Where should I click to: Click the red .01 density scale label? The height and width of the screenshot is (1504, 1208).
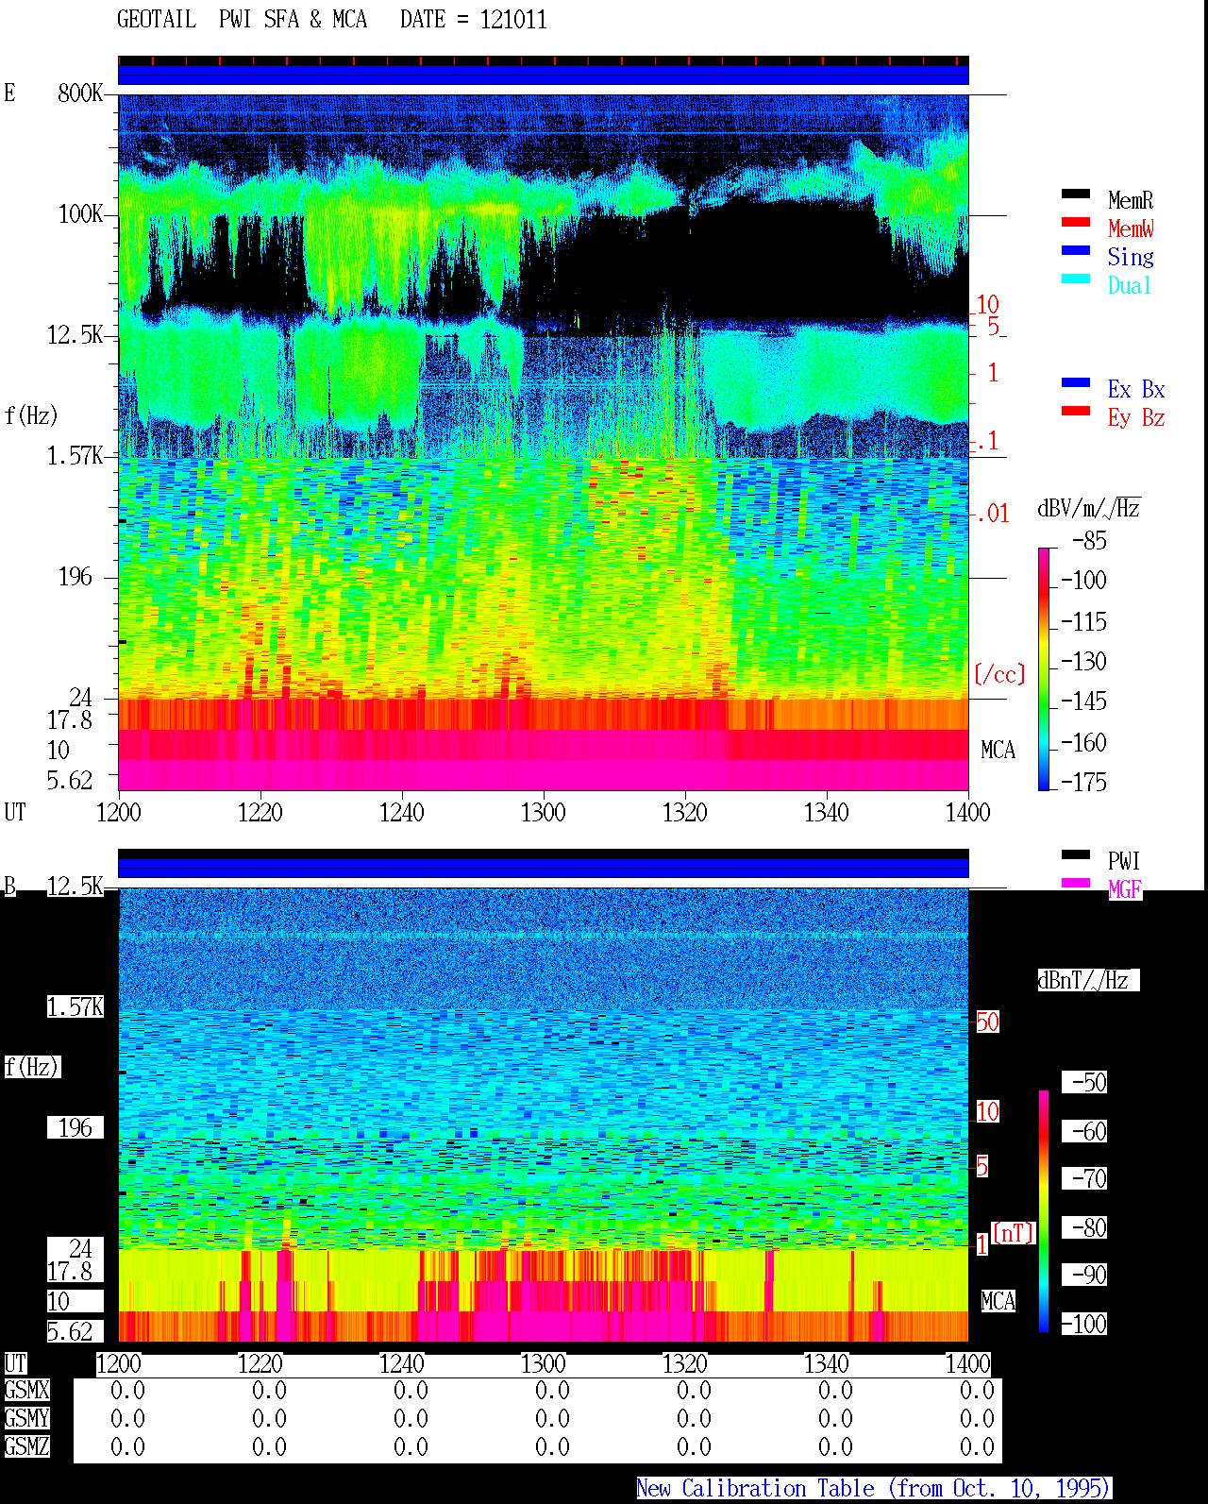tap(993, 514)
